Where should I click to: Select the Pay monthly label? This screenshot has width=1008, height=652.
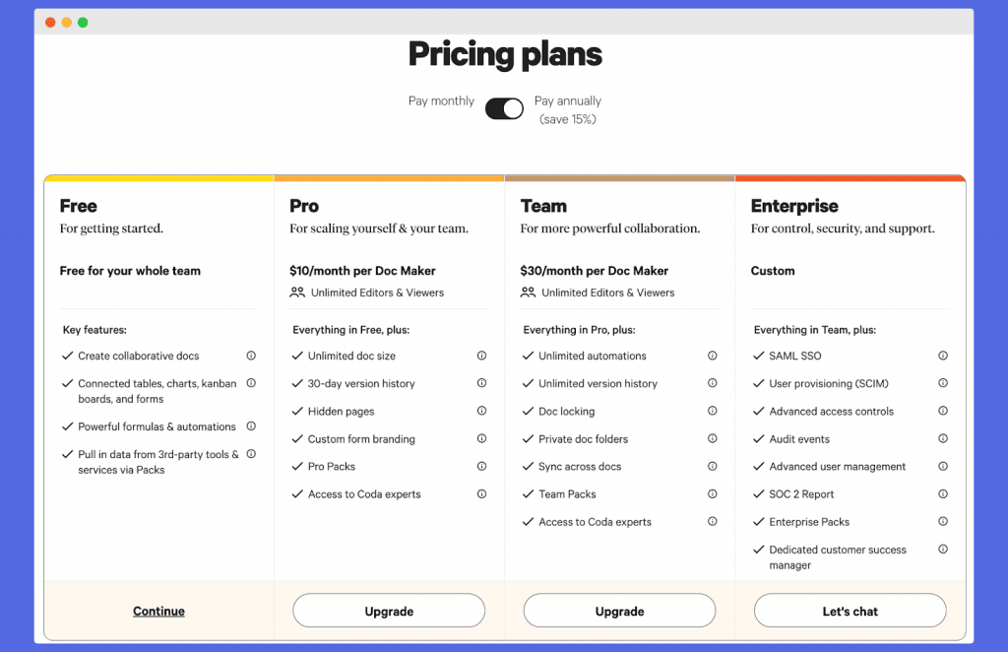(441, 100)
